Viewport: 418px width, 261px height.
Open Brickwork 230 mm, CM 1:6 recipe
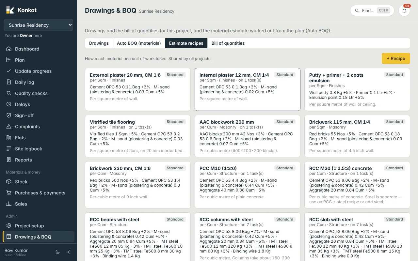pos(138,185)
